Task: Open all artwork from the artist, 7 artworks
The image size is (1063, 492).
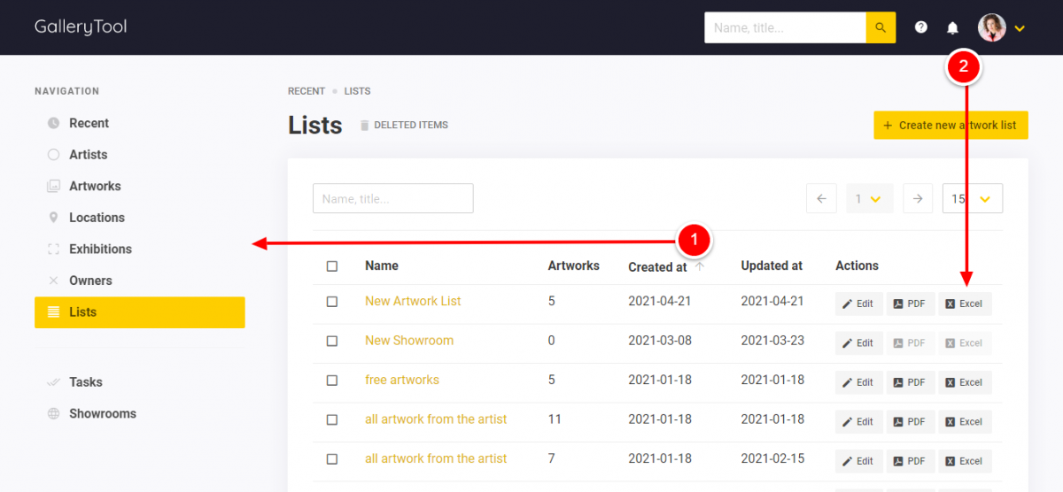Action: (436, 458)
